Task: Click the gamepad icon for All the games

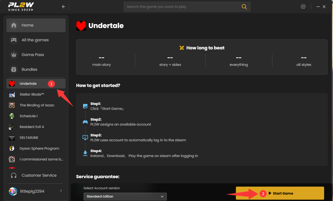Action: click(14, 40)
